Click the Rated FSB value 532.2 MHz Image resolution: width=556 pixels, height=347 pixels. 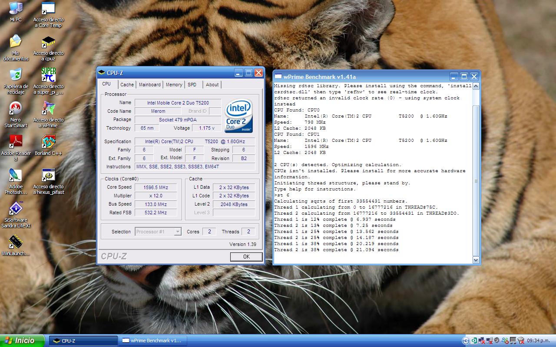156,213
